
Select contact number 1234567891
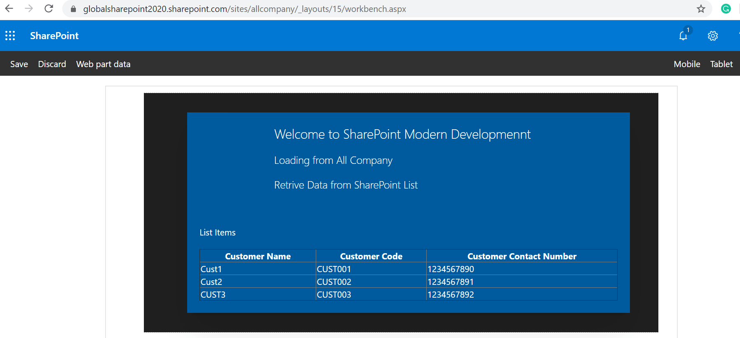point(522,282)
